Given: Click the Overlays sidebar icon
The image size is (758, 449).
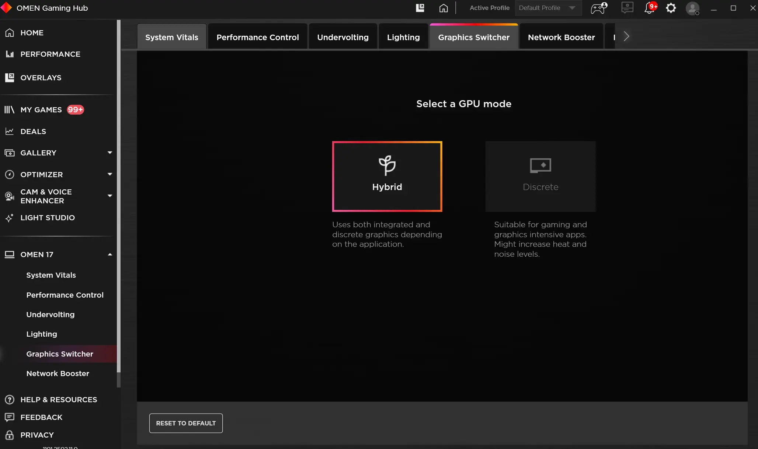Looking at the screenshot, I should tap(10, 77).
